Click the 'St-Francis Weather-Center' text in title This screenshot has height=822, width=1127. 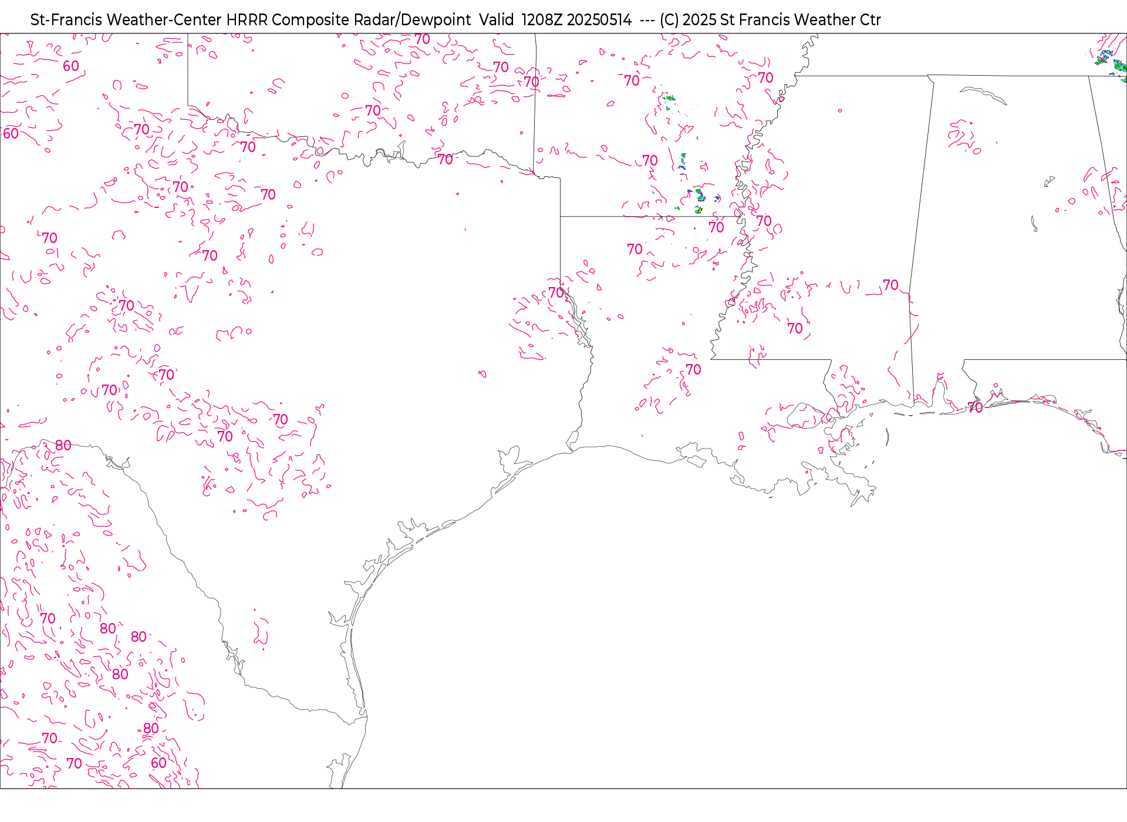click(126, 20)
